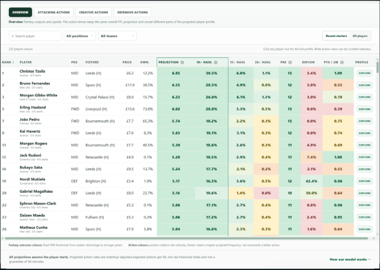The width and height of the screenshot is (380, 270).
Task: Select the Gabriel Magalhães player name
Action: pyautogui.click(x=36, y=191)
